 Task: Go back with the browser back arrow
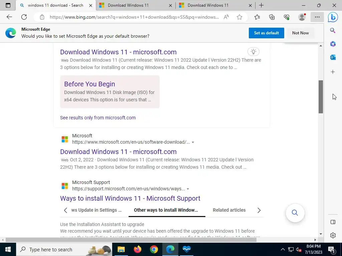click(x=9, y=17)
